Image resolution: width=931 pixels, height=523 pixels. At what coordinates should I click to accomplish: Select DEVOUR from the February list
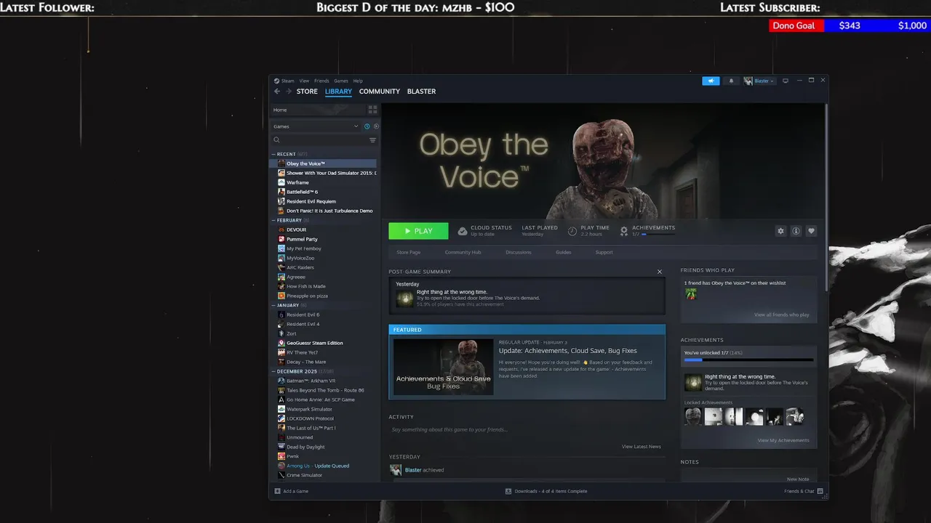coord(296,230)
